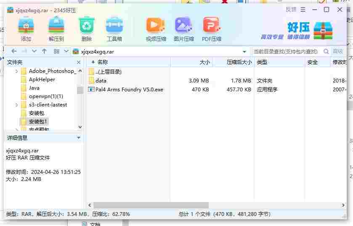Open PDF压缩 (PDF compress) tool
Screen dimensions: 353x226
[x=212, y=29]
